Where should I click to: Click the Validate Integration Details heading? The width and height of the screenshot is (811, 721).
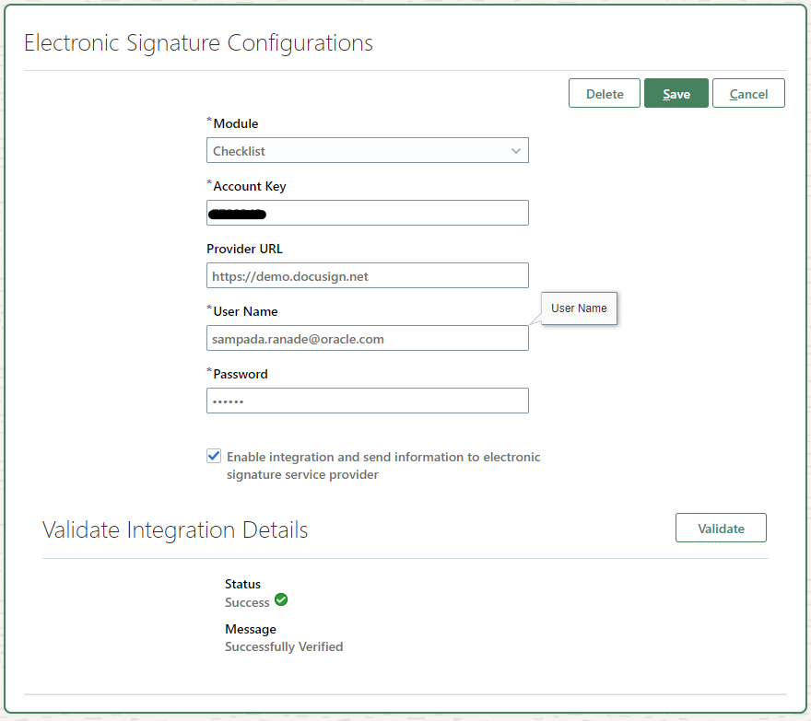(x=175, y=530)
